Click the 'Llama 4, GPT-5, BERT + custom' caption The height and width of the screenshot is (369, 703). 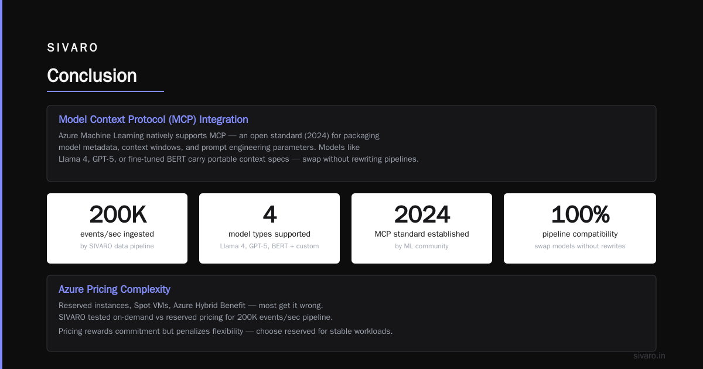click(x=269, y=246)
